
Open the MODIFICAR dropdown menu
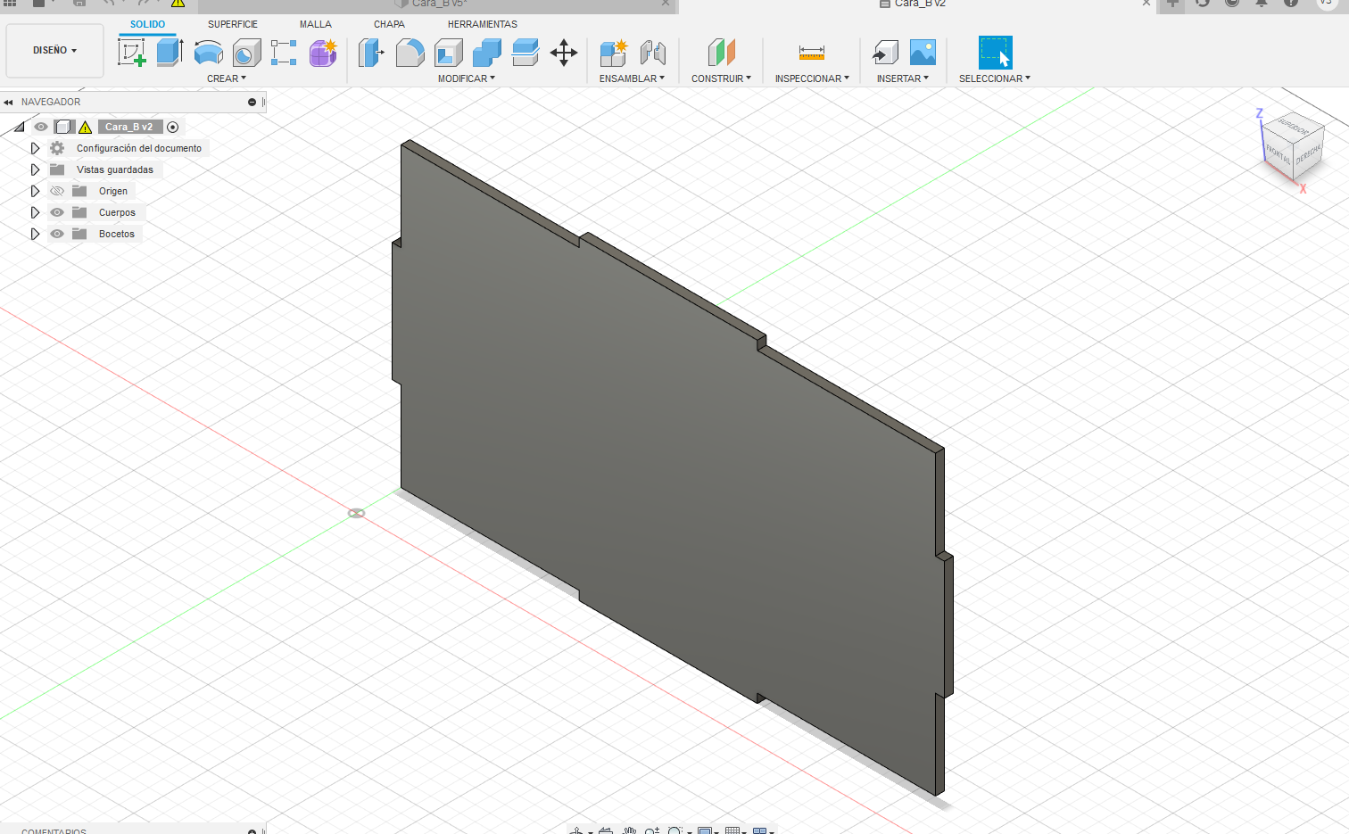click(x=467, y=78)
